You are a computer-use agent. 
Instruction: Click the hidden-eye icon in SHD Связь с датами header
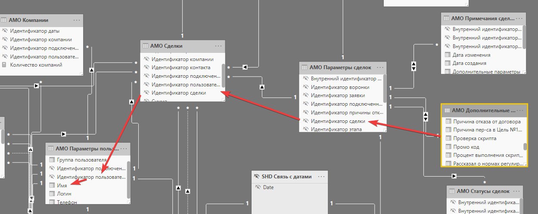(x=257, y=177)
